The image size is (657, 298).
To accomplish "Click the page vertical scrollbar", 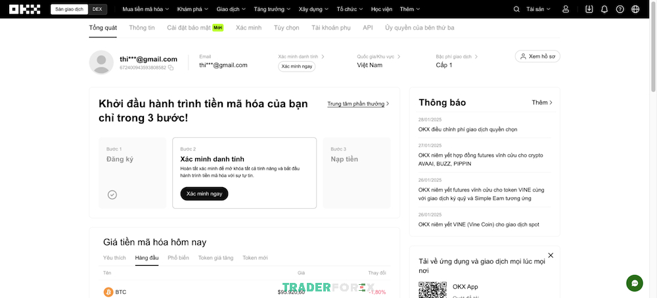I will [x=653, y=46].
